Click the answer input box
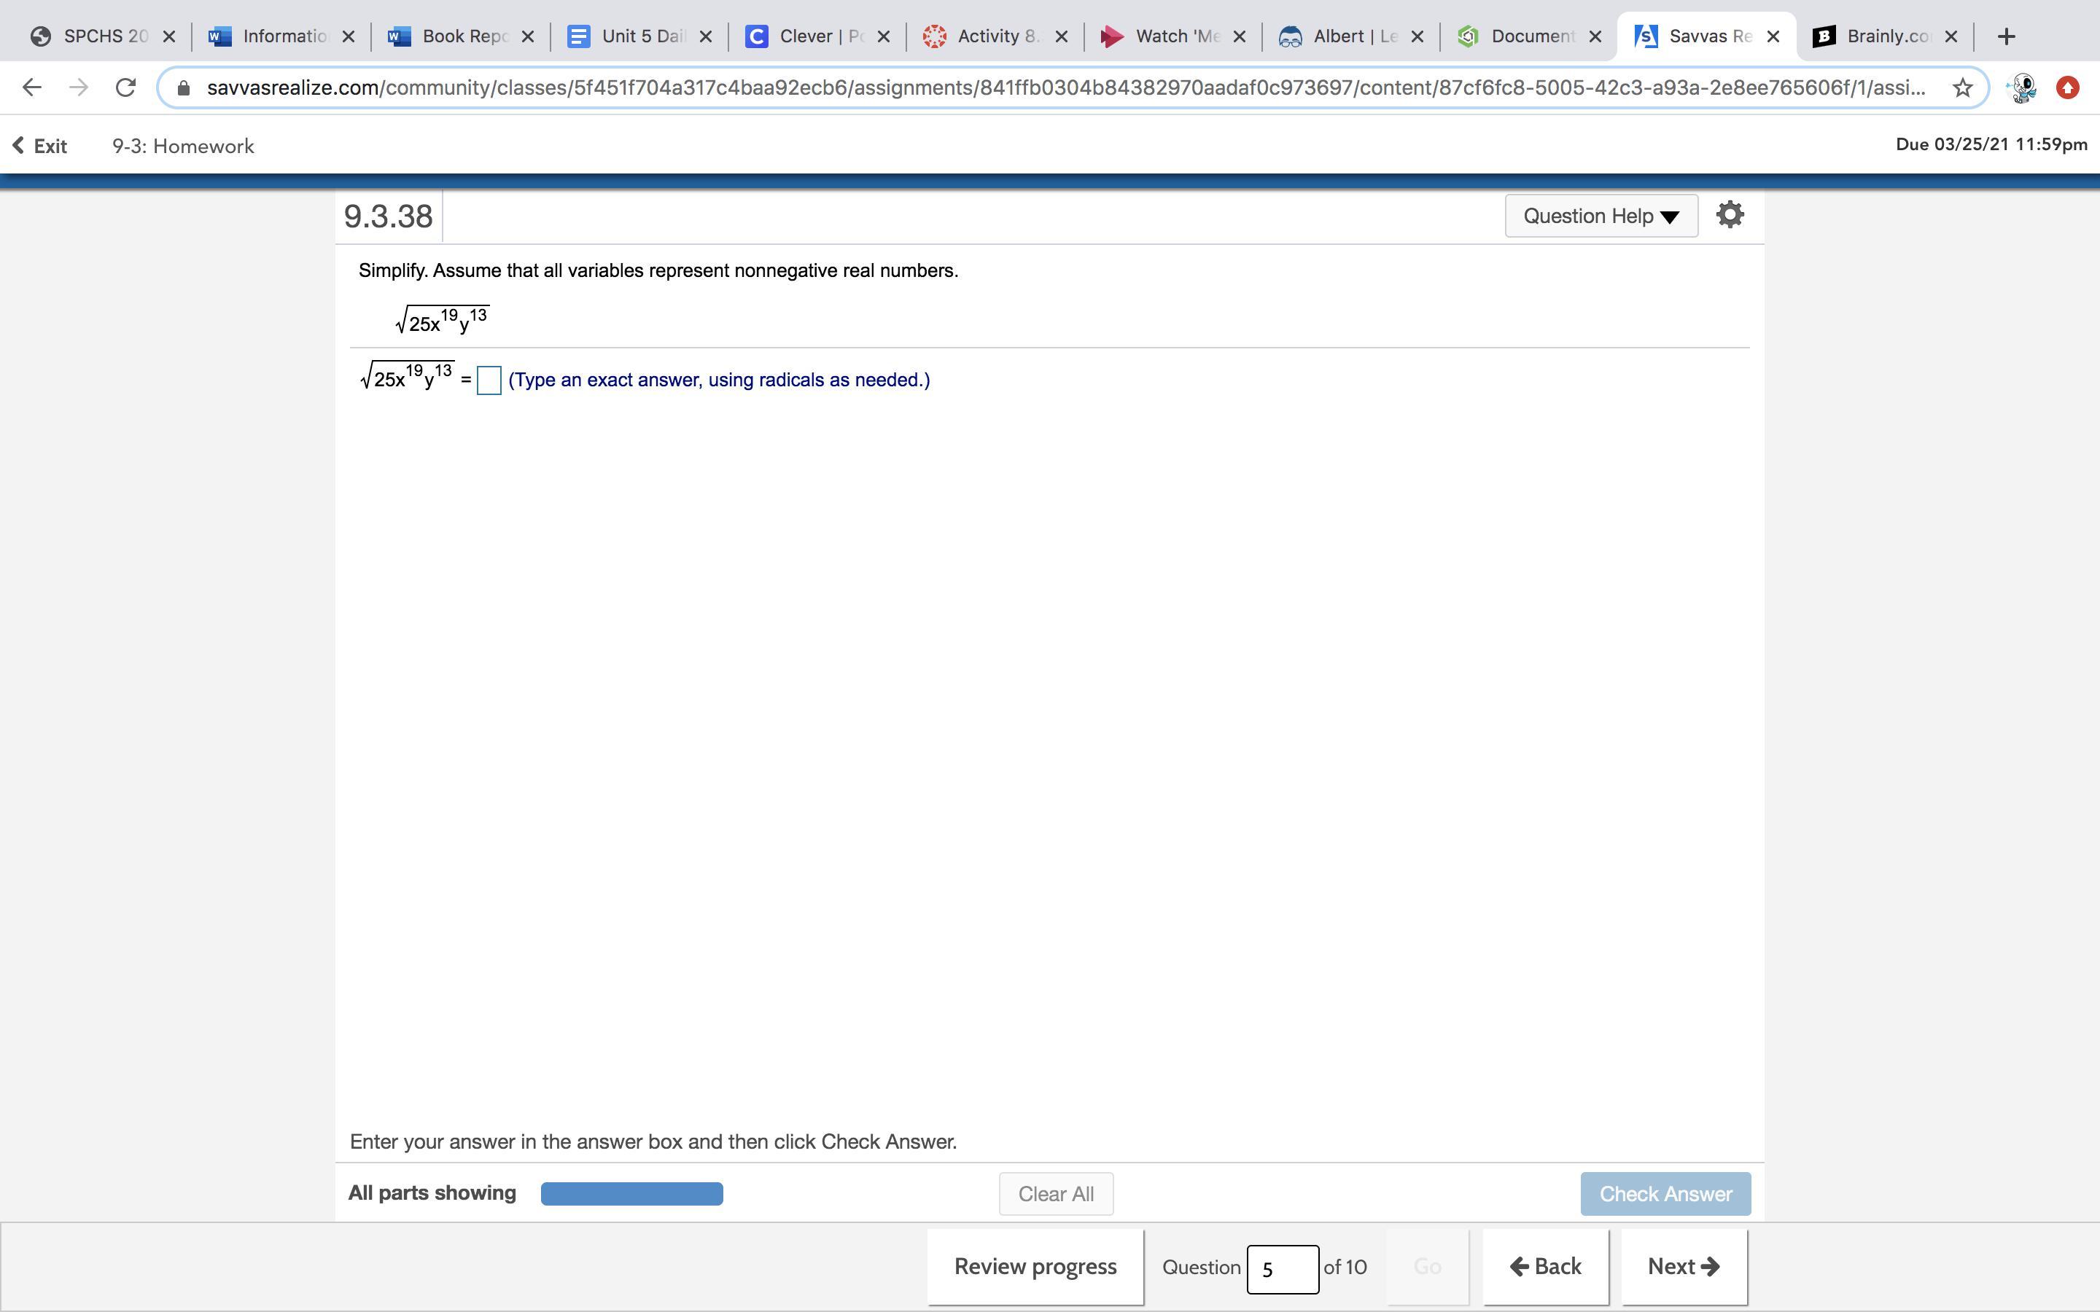Screen dimensions: 2100x1312 point(489,380)
